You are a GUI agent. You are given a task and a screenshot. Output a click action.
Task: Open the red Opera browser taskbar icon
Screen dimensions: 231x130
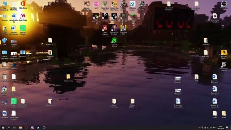click(26, 127)
